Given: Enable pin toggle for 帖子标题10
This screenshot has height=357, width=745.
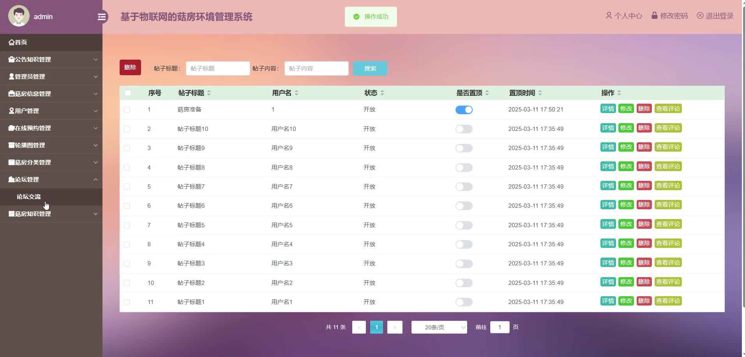Looking at the screenshot, I should pyautogui.click(x=464, y=129).
